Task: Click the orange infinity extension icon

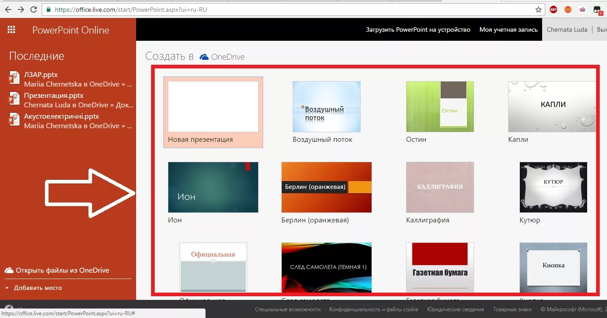Action: [568, 9]
